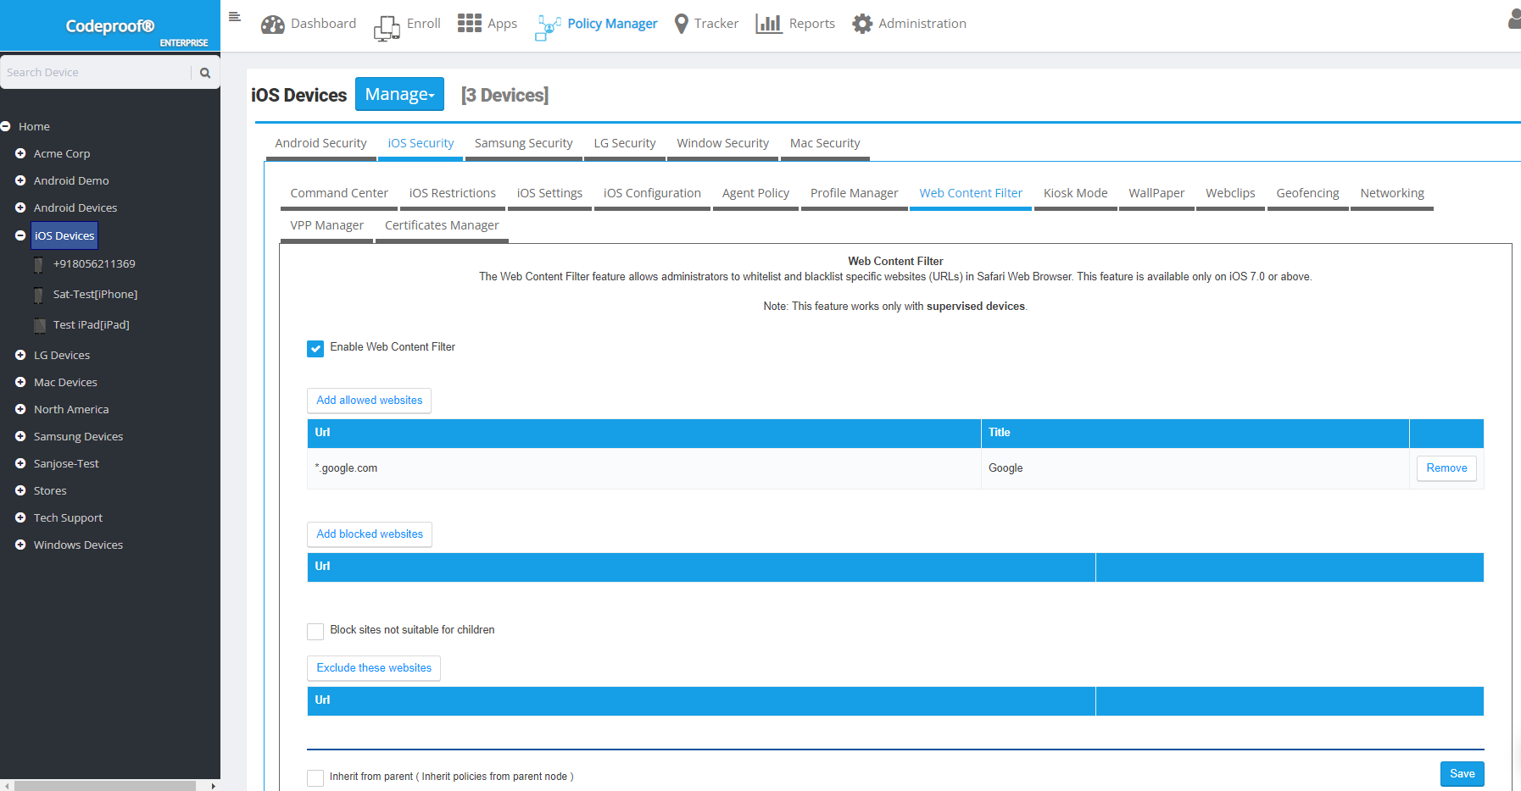1521x791 pixels.
Task: Save the web content filter policy
Action: tap(1462, 774)
